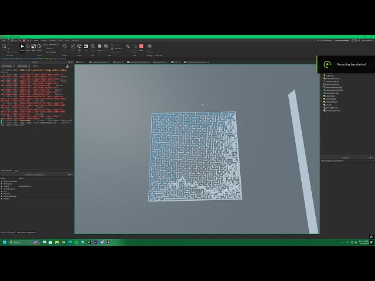Screen dimensions: 375x281
Task: Click the Roblox Studio taskbar icon
Action: coord(108,242)
